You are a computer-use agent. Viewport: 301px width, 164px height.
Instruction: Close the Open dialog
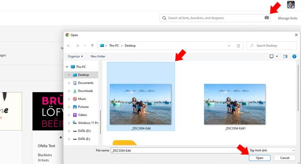[296, 35]
